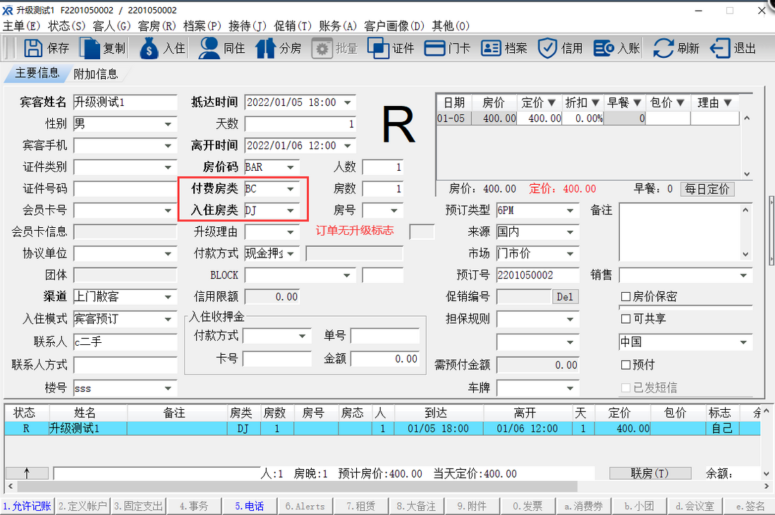
Task: Click the horizontal scrollbar of the guest list
Action: pos(297,486)
